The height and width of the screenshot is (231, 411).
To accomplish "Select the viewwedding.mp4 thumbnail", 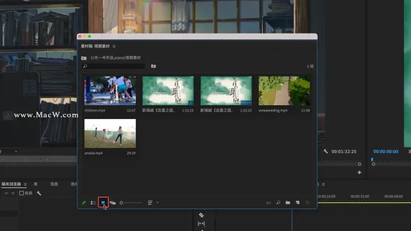I will 284,91.
